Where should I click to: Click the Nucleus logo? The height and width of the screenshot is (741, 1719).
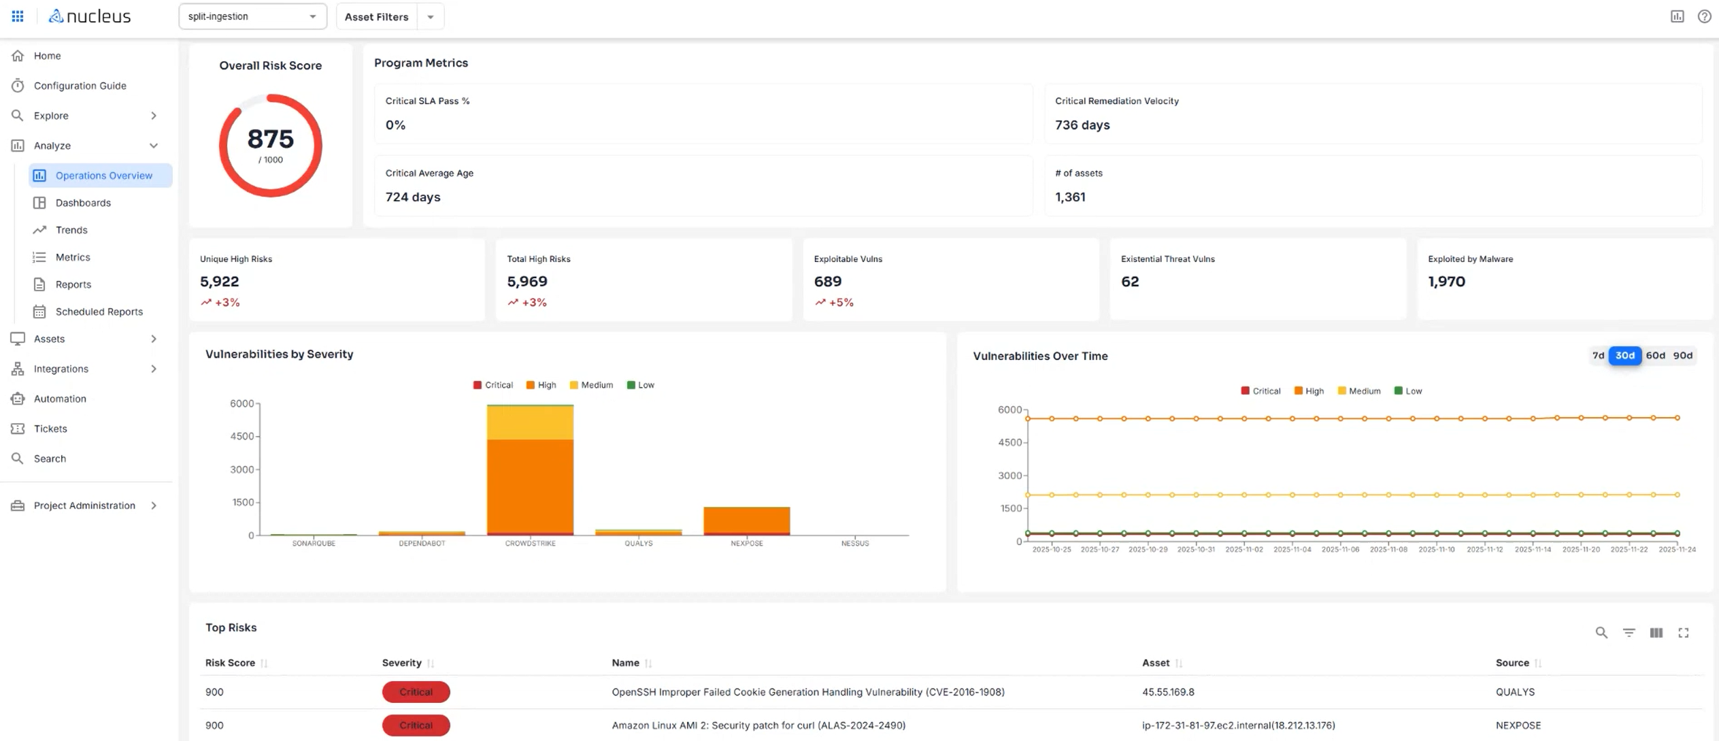click(x=88, y=16)
